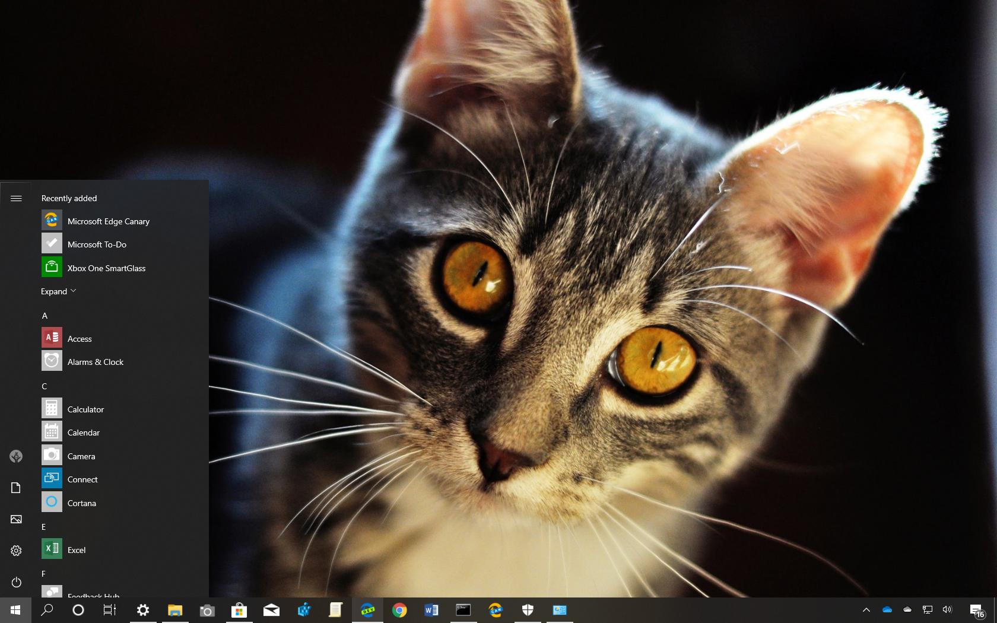Image resolution: width=997 pixels, height=623 pixels.
Task: Adjust the speaker volume control
Action: pos(947,610)
